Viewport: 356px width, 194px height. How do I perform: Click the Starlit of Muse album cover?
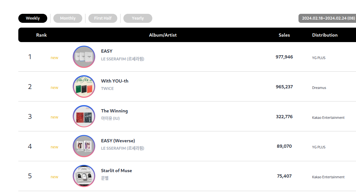[x=84, y=176]
